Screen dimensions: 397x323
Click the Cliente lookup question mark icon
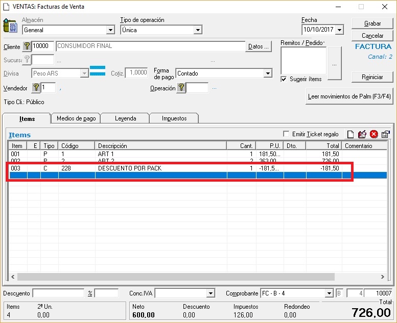tap(27, 46)
